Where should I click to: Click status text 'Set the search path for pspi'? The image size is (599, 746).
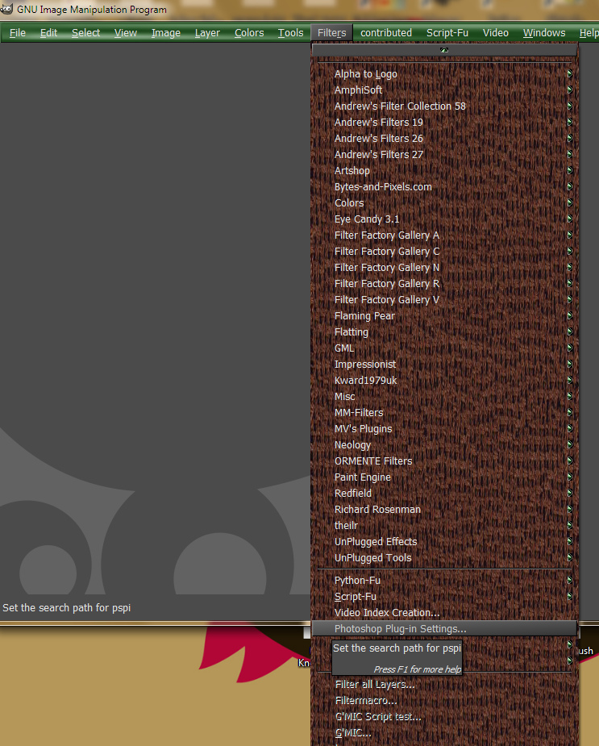click(67, 608)
